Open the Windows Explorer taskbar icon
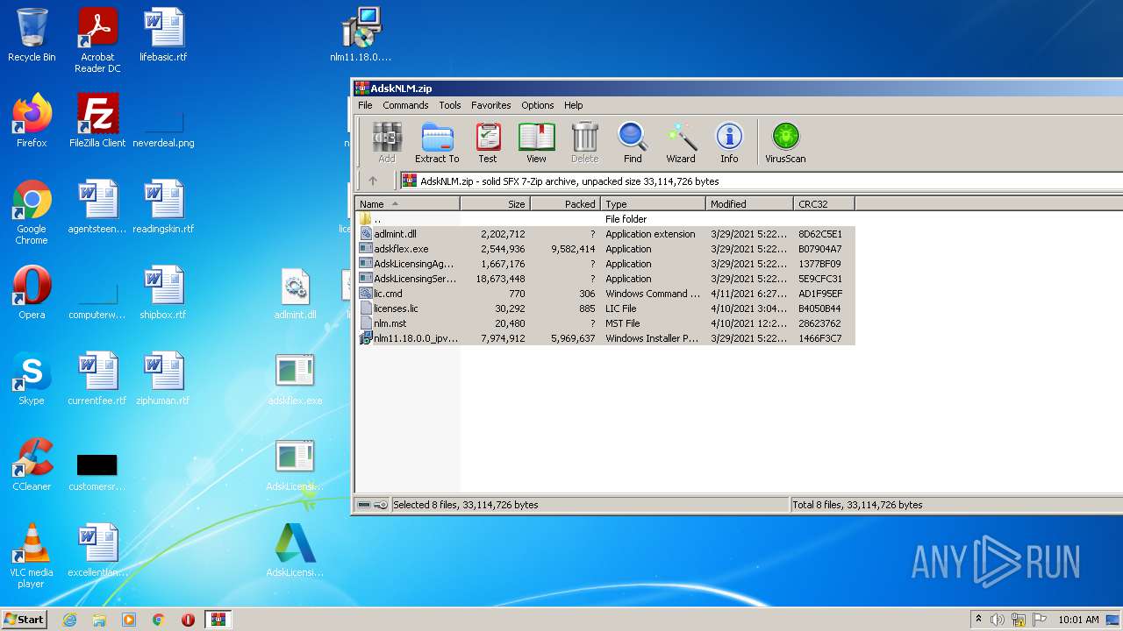1123x631 pixels. tap(99, 620)
